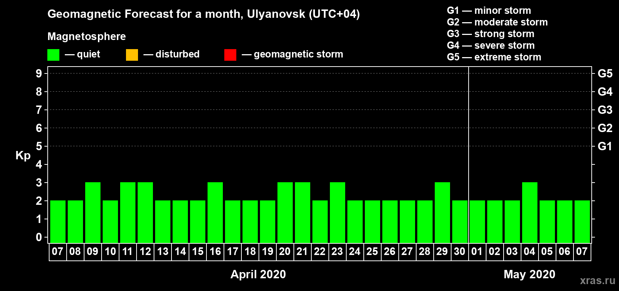Click the red geomagnetic storm legend swatch
The height and width of the screenshot is (291, 619).
click(x=230, y=55)
